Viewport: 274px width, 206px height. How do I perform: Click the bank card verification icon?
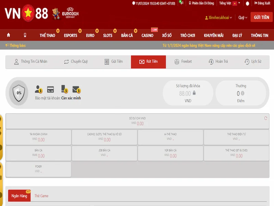(51, 90)
